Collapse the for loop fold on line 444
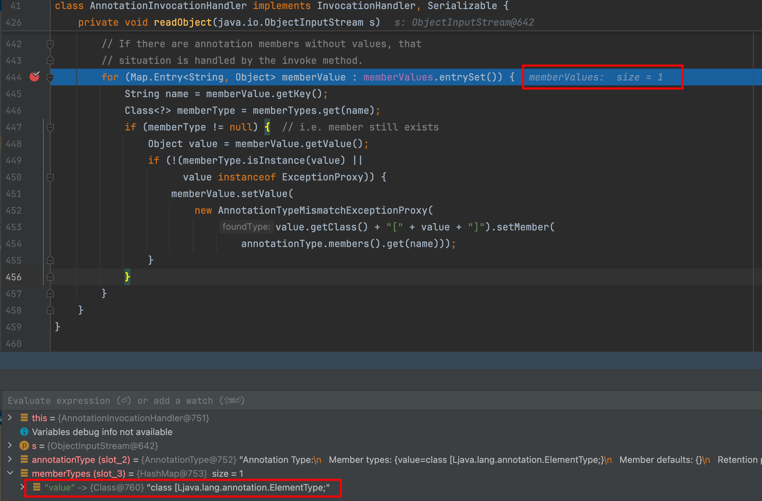Viewport: 762px width, 501px height. click(50, 77)
